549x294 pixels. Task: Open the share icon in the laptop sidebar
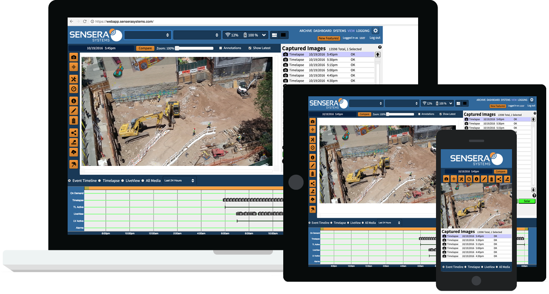pyautogui.click(x=73, y=132)
